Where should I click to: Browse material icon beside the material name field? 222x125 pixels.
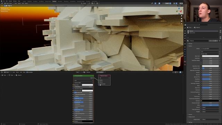coord(188,41)
